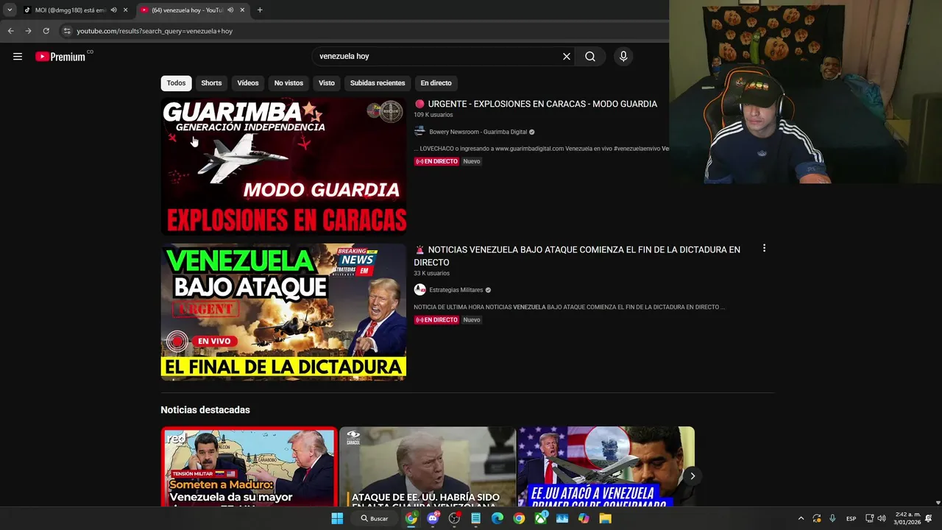The image size is (942, 530).
Task: Visit Estrategias Militares channel link
Action: click(x=456, y=290)
